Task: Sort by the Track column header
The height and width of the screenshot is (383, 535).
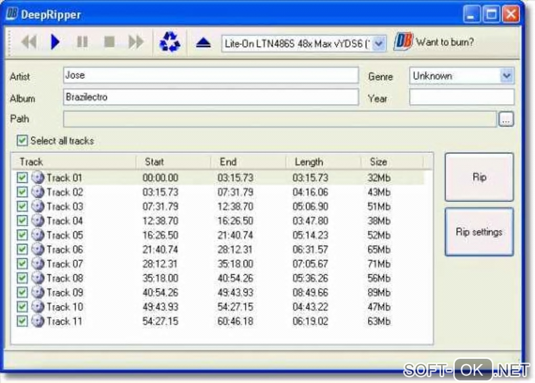Action: click(74, 162)
